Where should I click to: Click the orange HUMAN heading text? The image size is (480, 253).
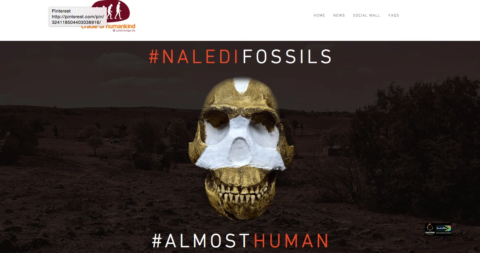click(291, 241)
